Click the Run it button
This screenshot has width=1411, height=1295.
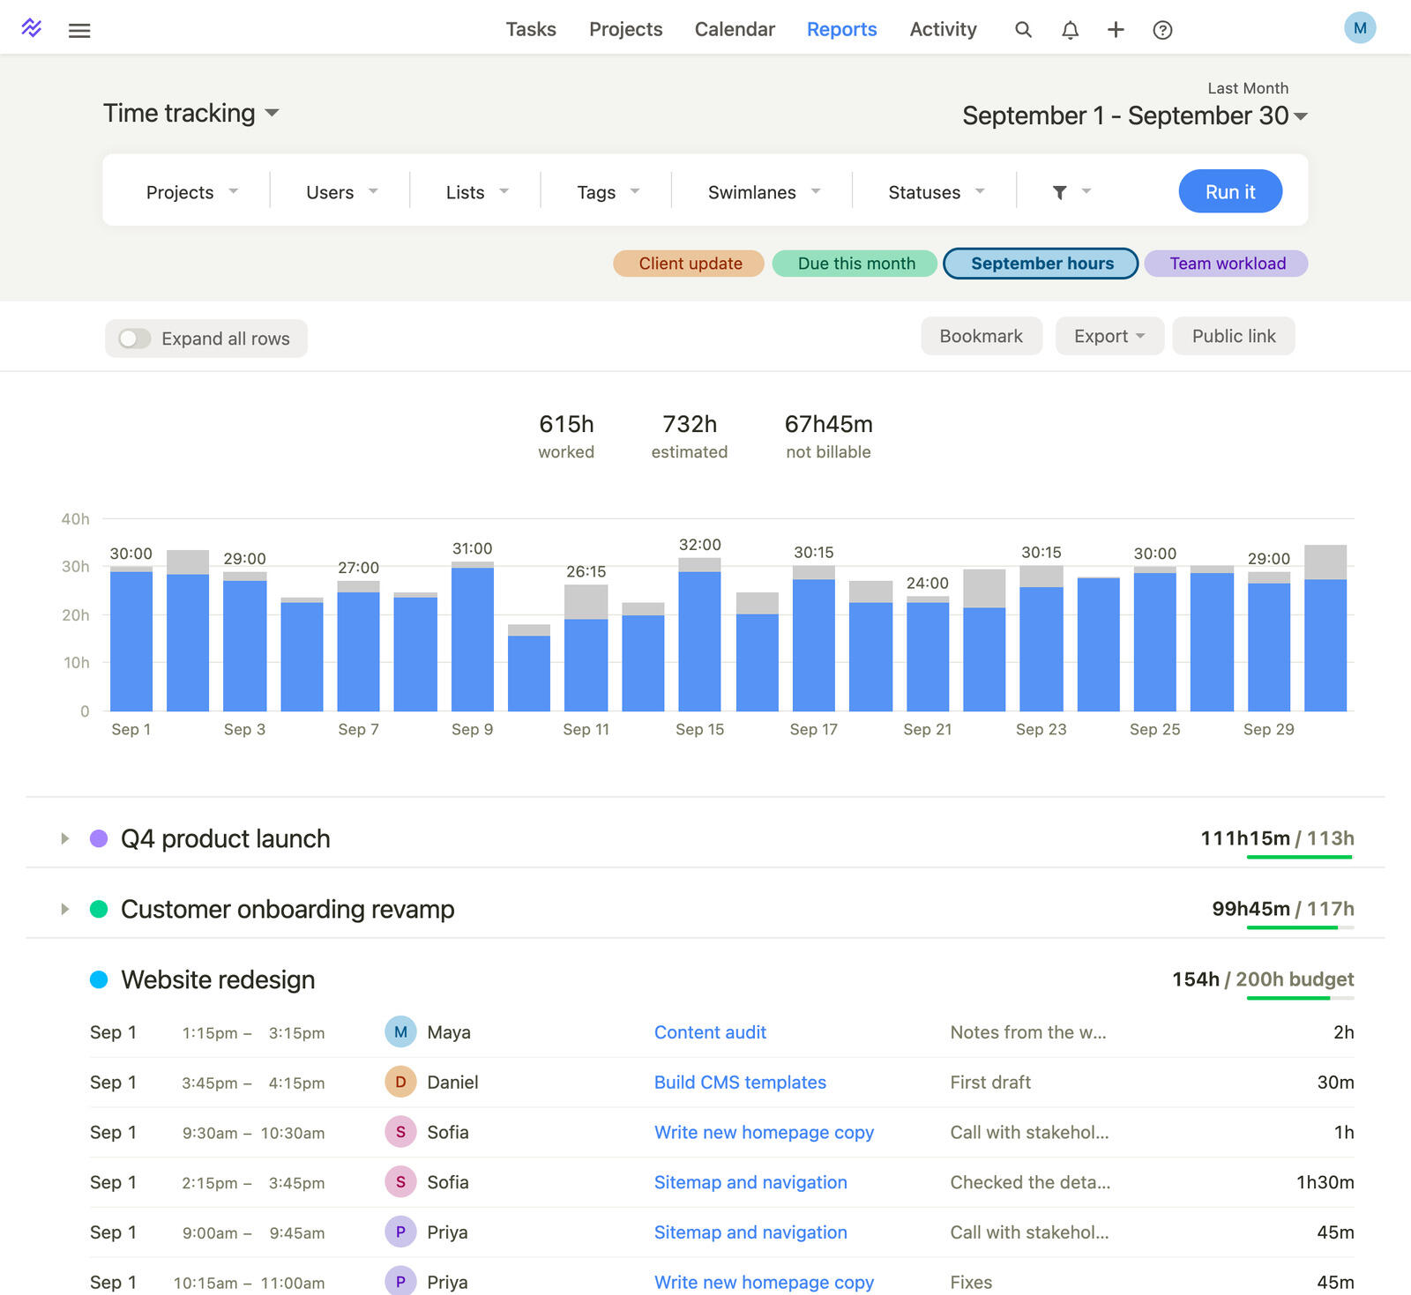point(1230,191)
